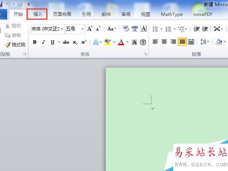Open the MathType tab
This screenshot has height=171, width=228.
point(171,14)
